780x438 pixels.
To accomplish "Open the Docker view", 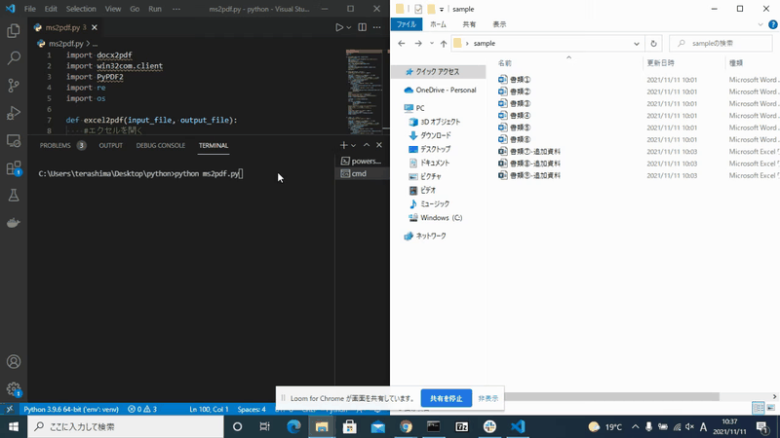I will pos(14,223).
